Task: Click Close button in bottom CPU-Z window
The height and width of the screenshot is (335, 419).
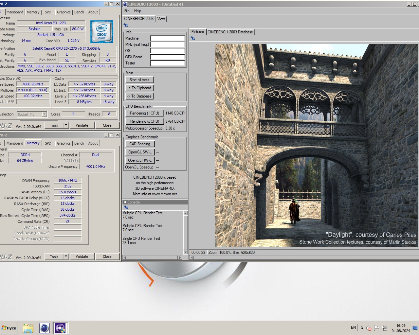Action: (107, 256)
